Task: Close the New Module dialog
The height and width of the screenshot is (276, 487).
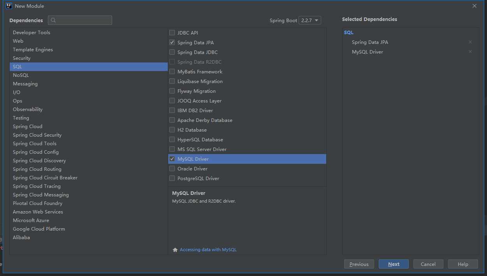Action: point(475,6)
